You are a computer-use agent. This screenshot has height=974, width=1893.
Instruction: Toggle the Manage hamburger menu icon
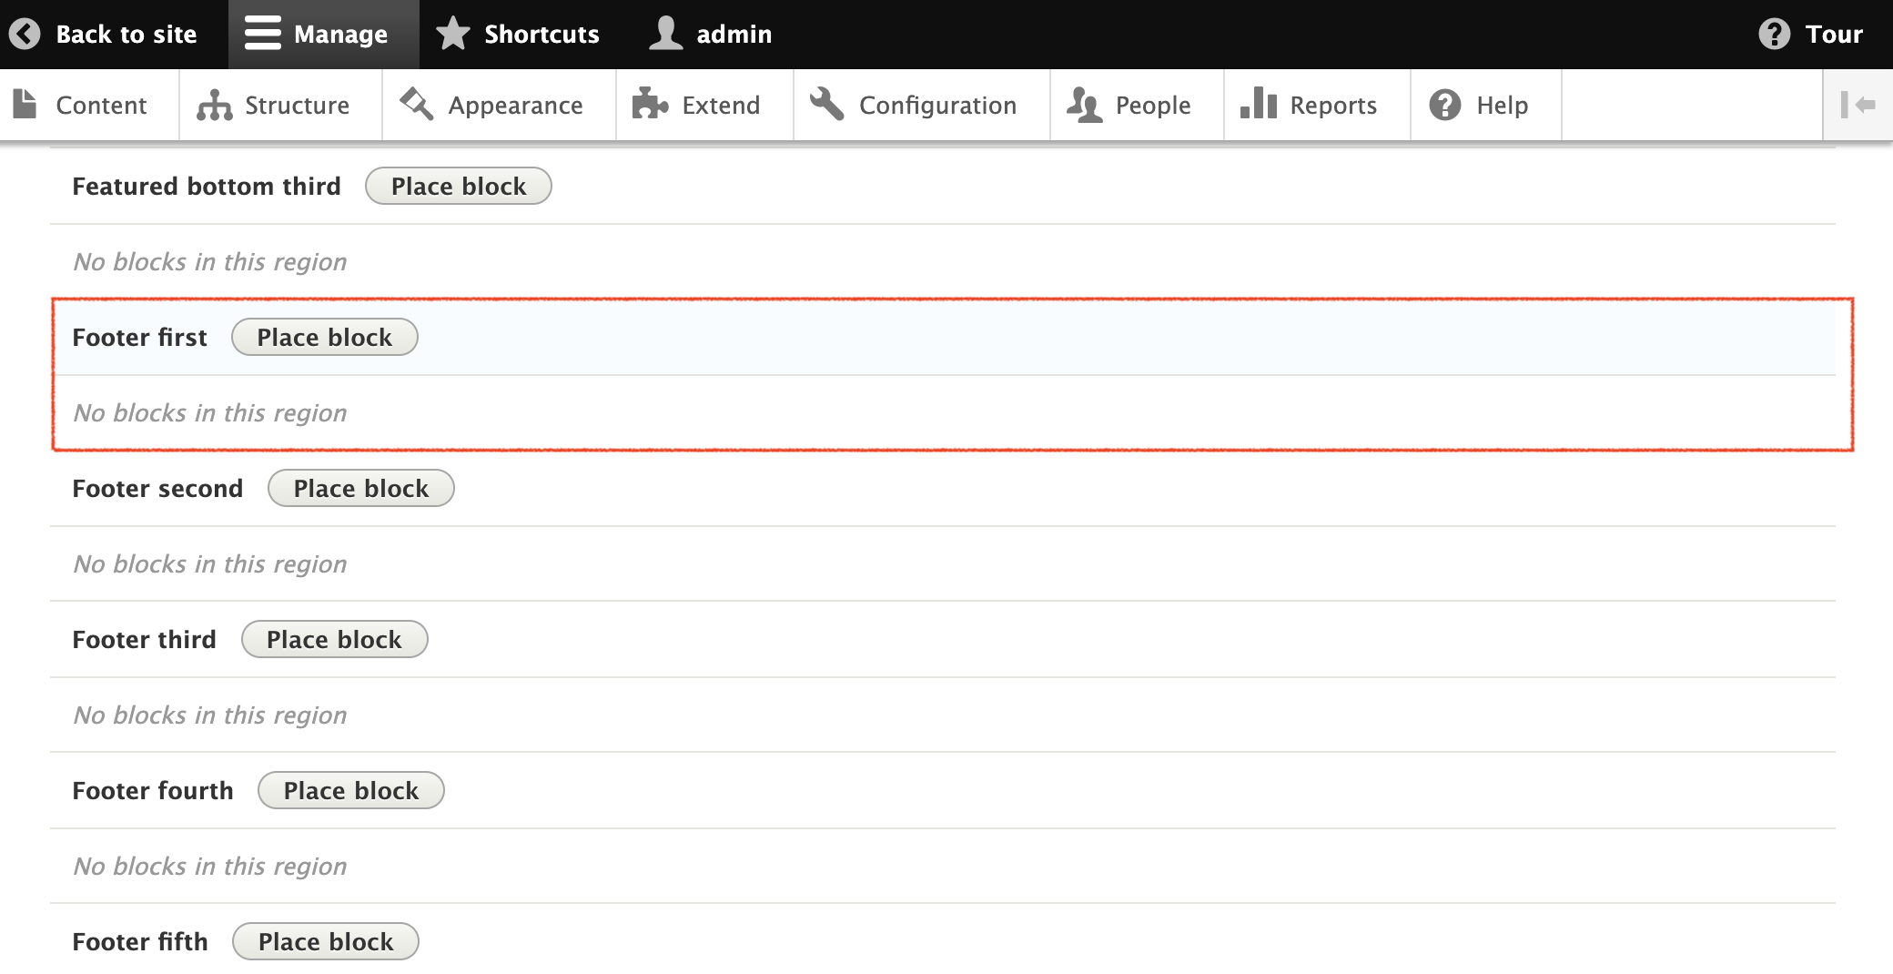262,35
